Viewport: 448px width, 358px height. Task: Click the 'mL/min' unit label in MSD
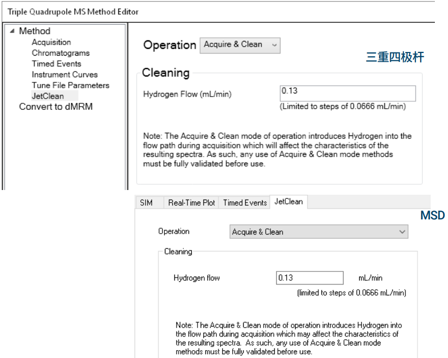pos(370,278)
